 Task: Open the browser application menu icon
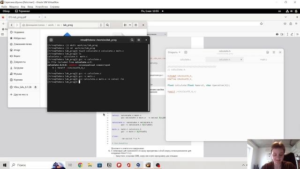click(x=296, y=24)
